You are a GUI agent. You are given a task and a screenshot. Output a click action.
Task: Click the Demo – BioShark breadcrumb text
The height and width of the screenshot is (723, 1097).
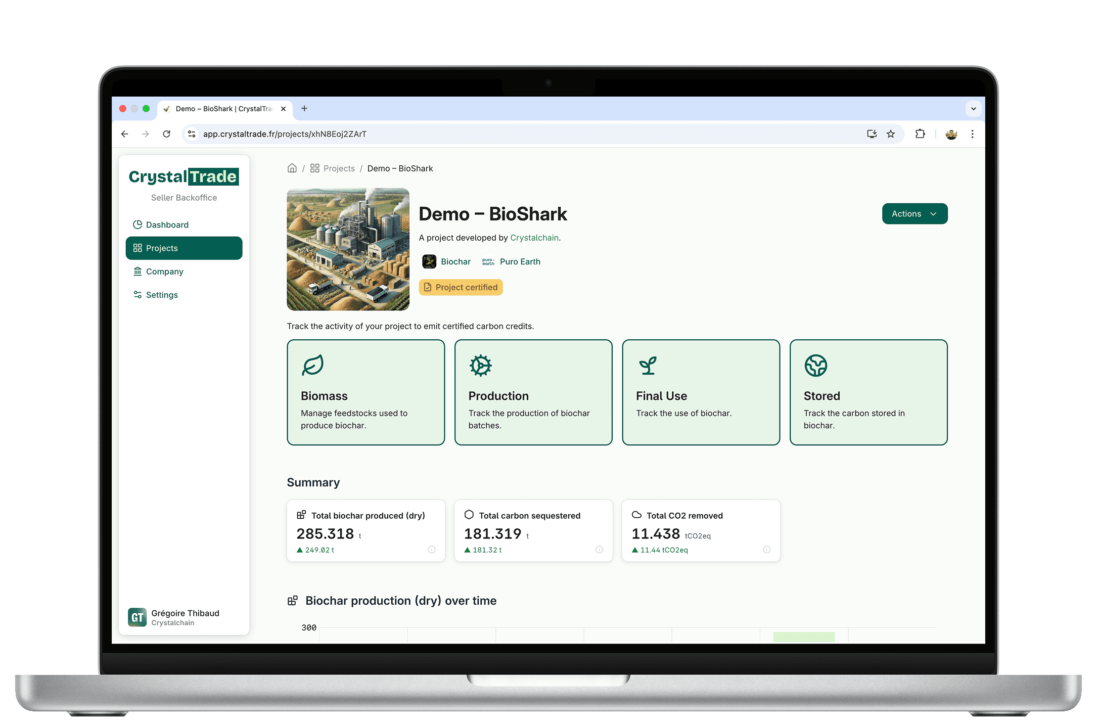(x=400, y=168)
